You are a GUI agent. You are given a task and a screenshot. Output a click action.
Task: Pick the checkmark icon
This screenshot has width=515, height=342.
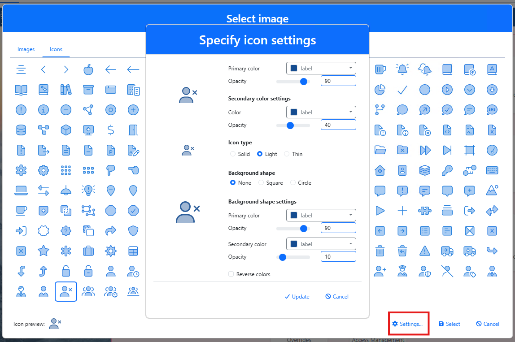tap(402, 90)
